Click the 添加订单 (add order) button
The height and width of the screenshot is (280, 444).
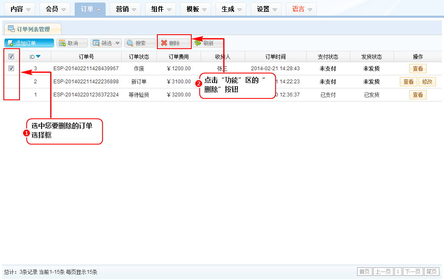pos(29,43)
